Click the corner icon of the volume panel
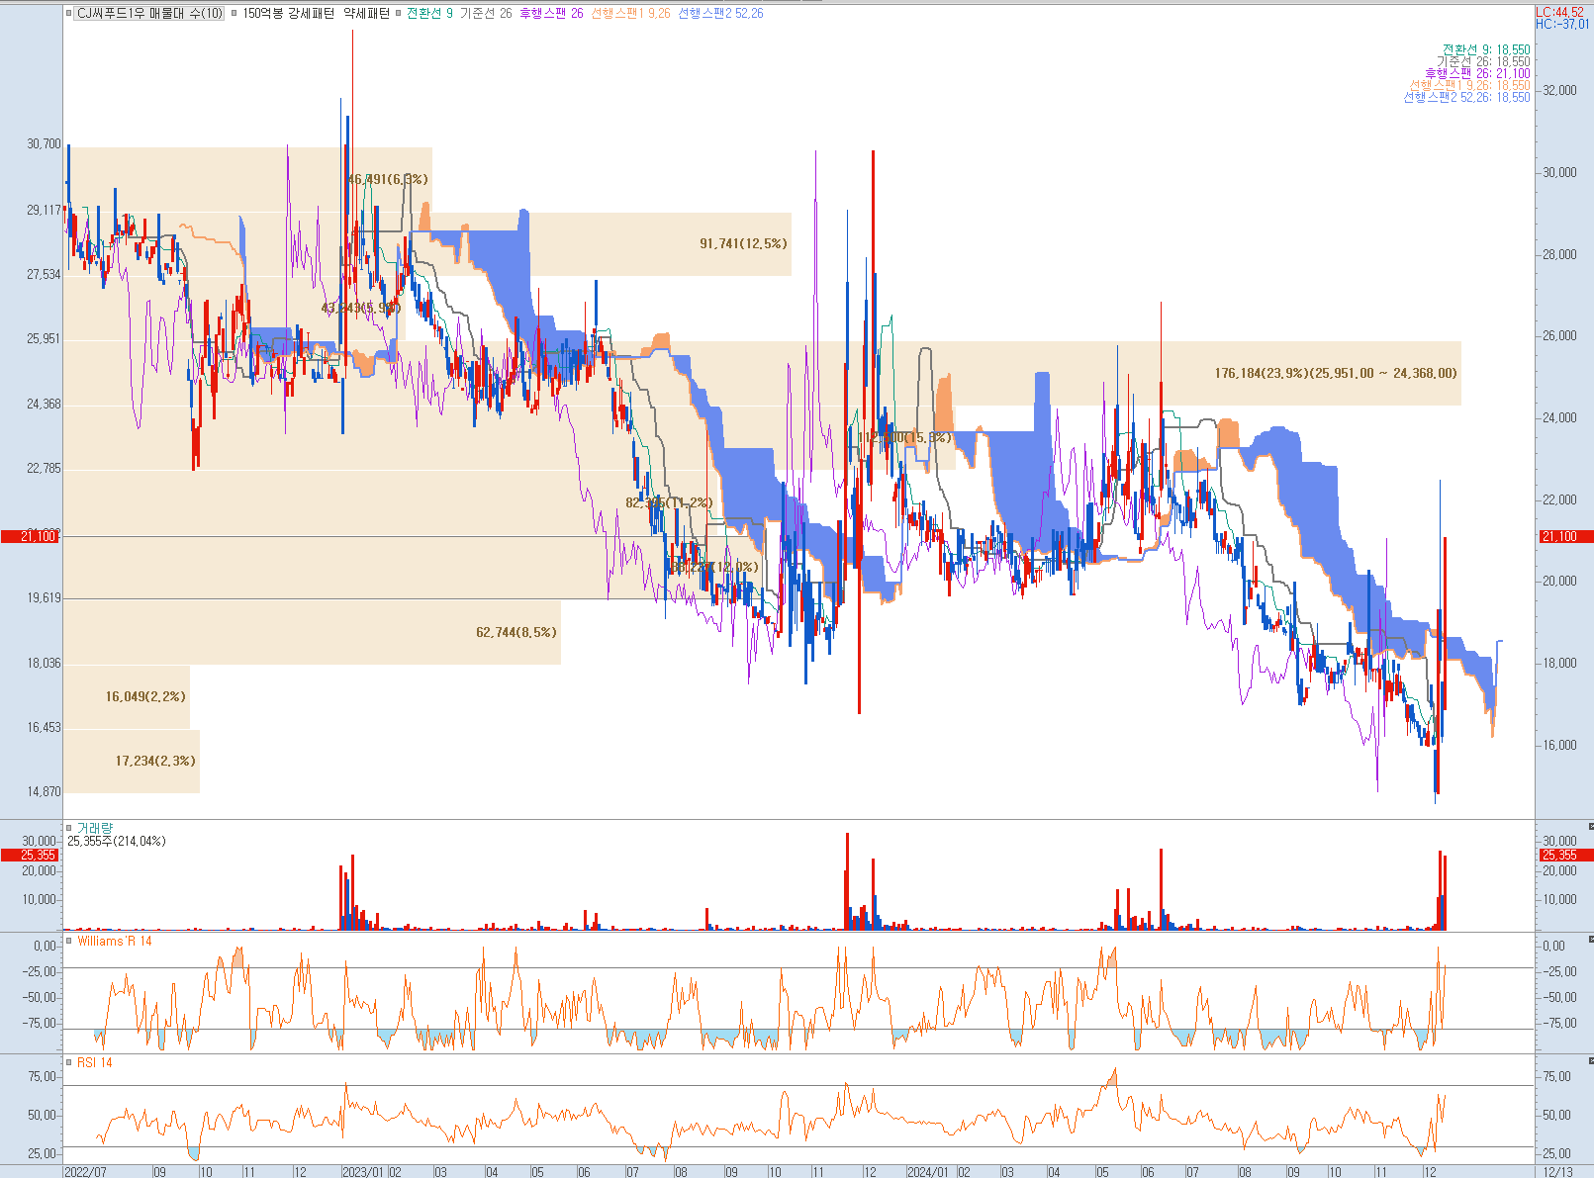 point(1590,826)
